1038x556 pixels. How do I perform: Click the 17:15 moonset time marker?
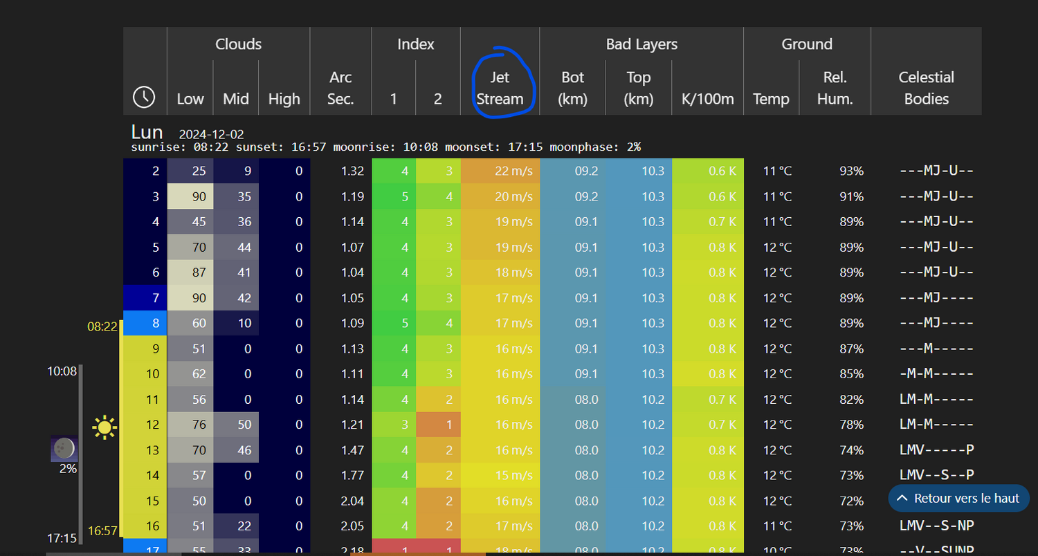point(62,537)
